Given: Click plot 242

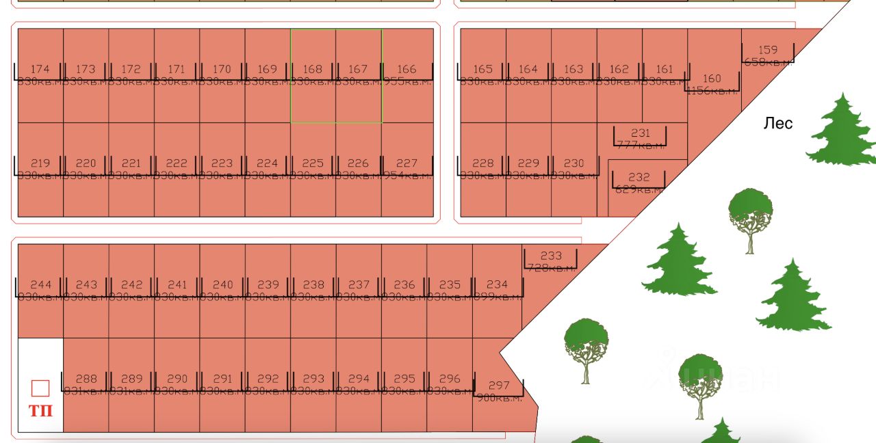Looking at the screenshot, I should [131, 291].
